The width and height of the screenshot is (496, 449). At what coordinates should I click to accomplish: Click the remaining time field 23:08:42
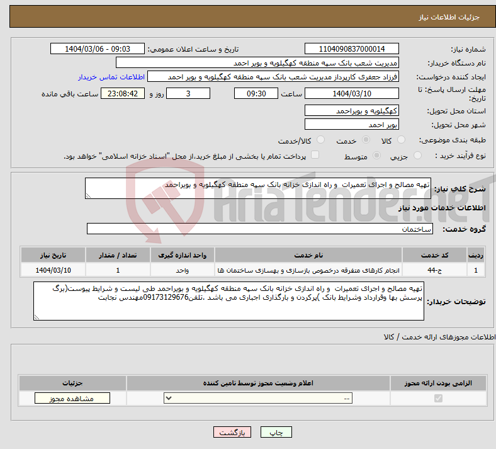coord(123,93)
